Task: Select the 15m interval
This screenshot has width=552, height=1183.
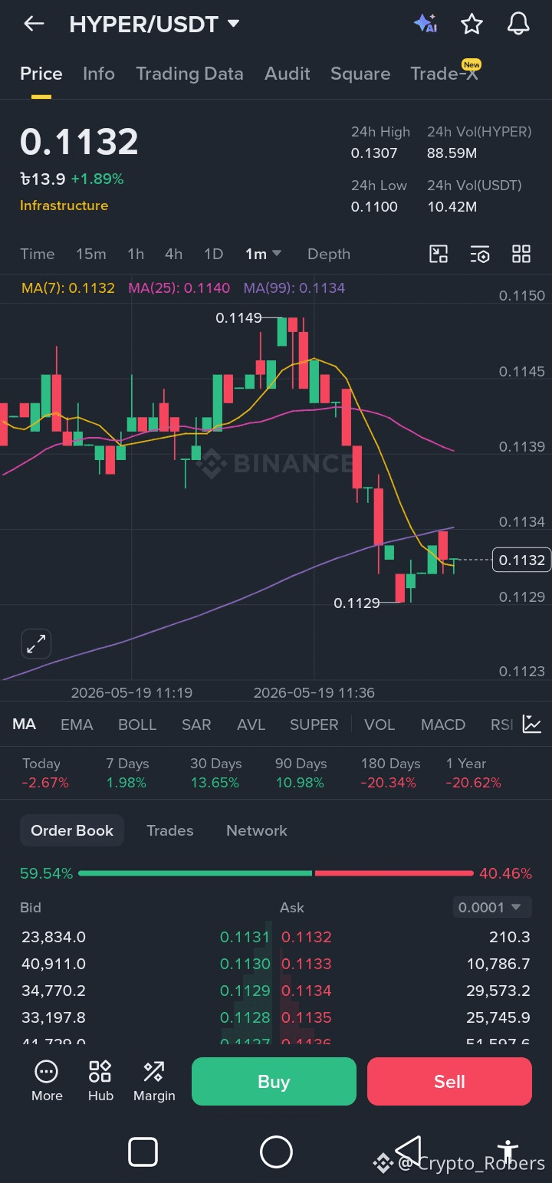Action: click(x=91, y=254)
